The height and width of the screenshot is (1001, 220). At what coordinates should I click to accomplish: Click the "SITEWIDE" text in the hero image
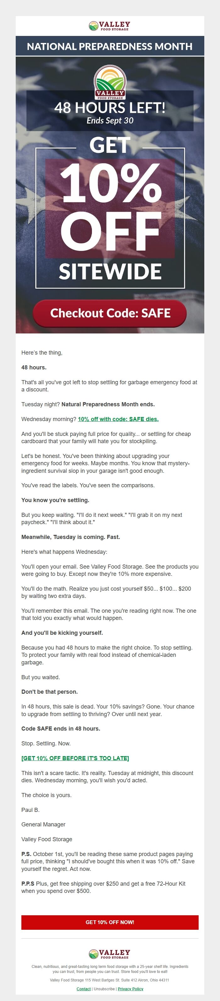click(x=110, y=271)
